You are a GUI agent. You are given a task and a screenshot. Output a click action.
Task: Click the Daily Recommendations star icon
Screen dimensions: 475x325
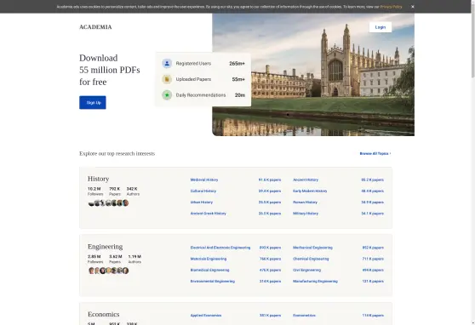(x=167, y=95)
